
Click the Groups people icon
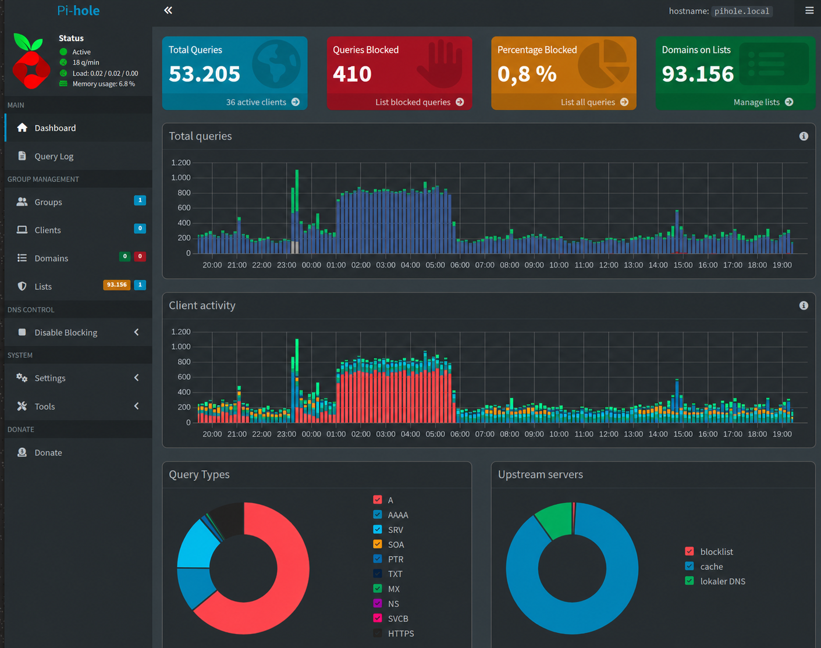(22, 202)
